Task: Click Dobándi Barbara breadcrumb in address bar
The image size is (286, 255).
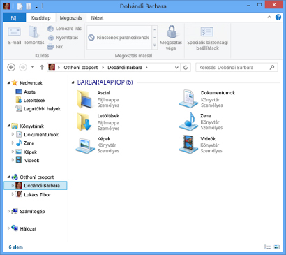Action: pos(125,68)
